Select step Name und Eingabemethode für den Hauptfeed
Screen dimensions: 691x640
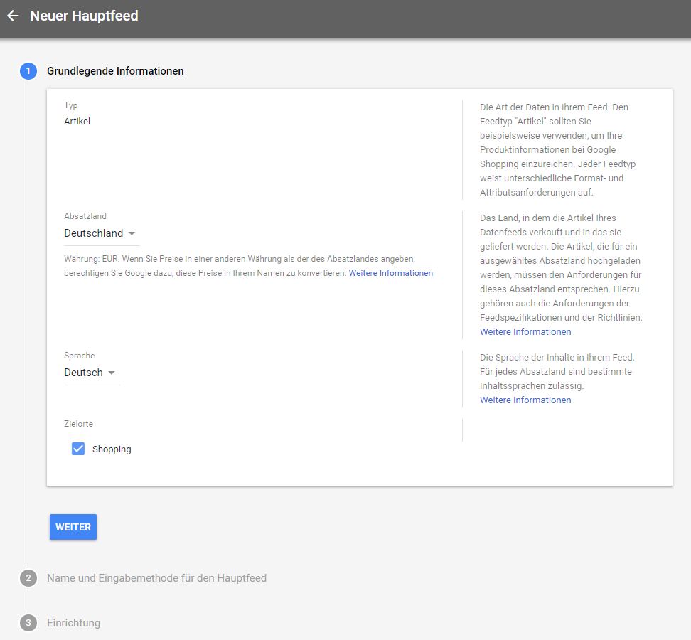coord(156,578)
